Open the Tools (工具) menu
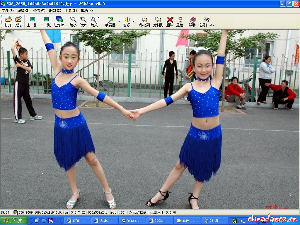The image size is (300, 225). pos(71,11)
